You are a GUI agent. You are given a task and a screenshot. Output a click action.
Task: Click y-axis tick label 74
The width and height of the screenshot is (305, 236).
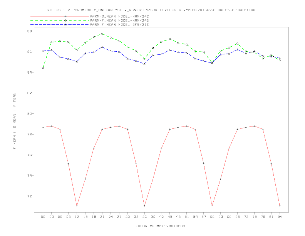29,175
